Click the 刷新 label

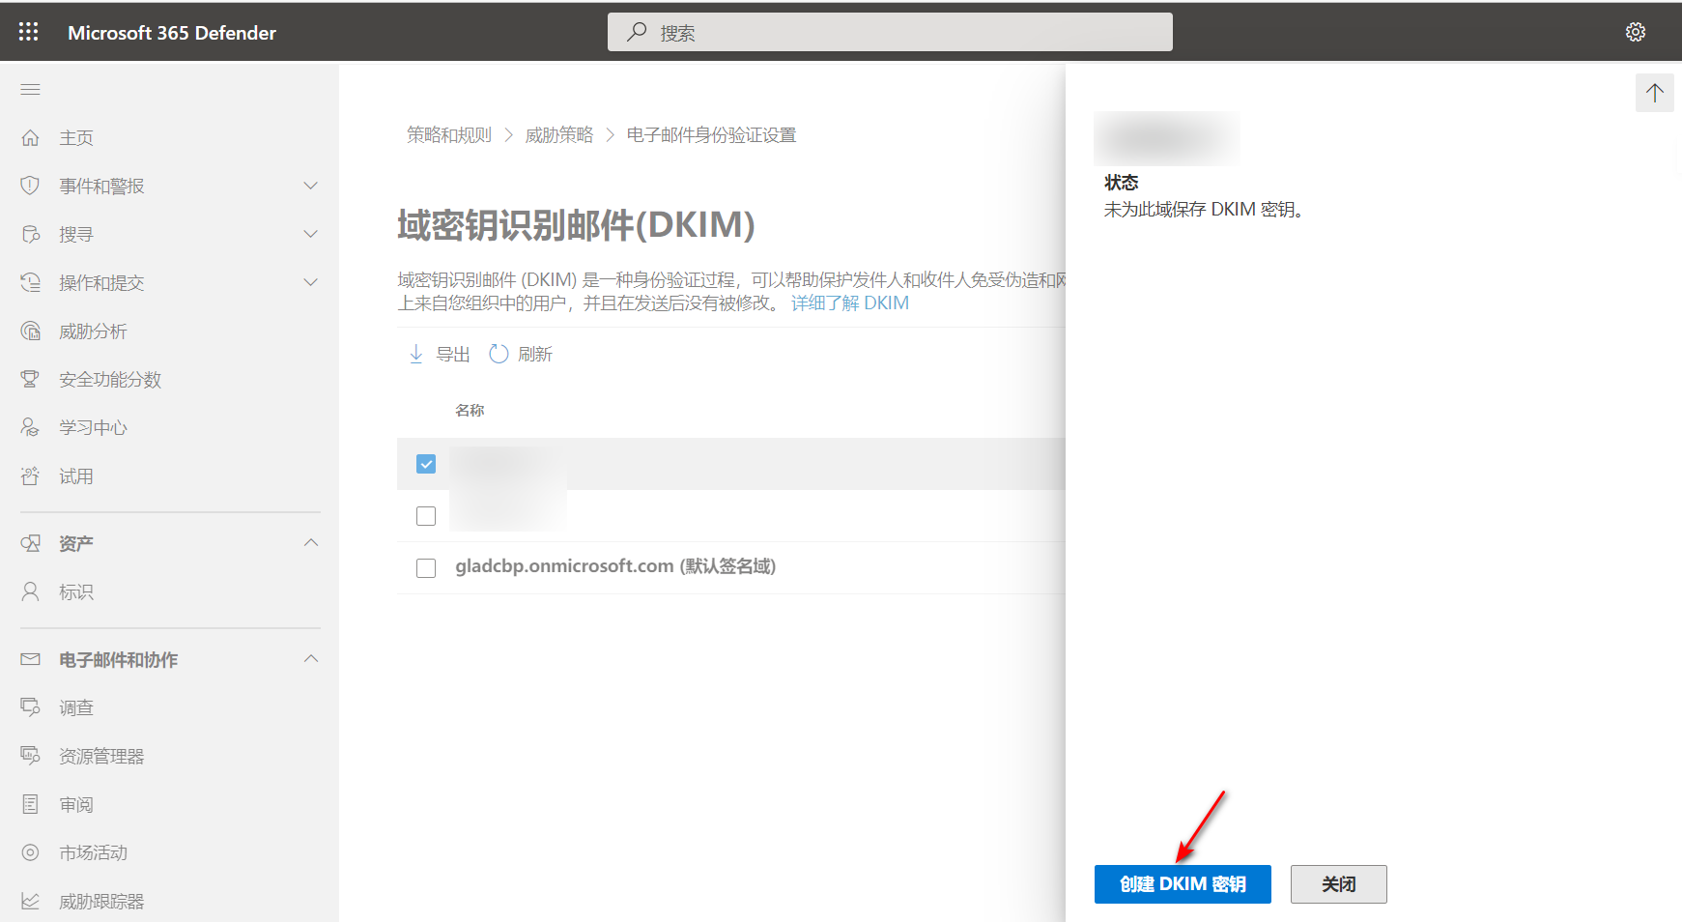click(535, 355)
